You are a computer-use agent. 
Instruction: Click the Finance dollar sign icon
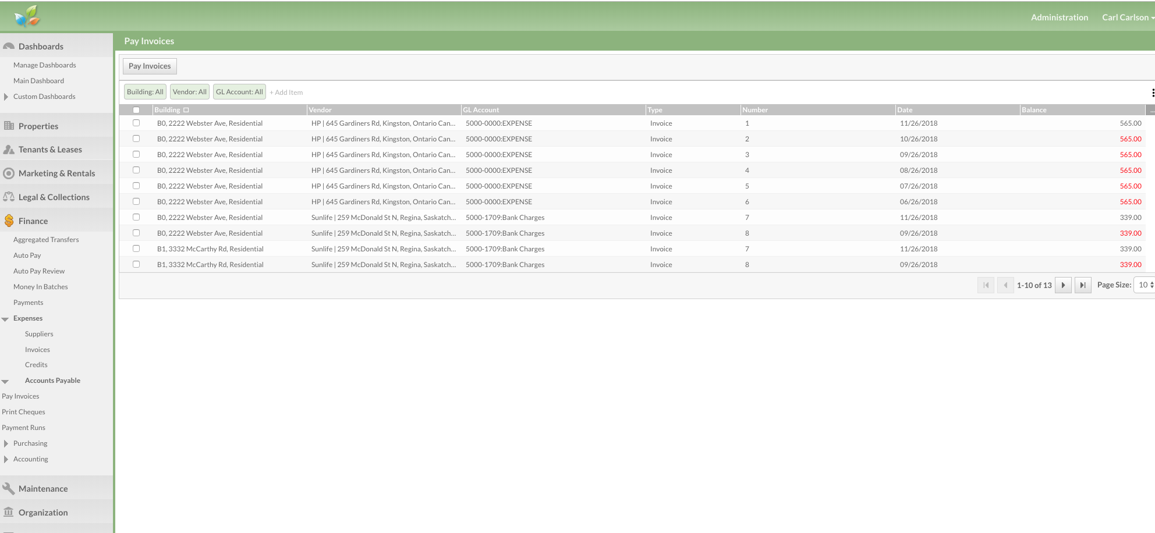click(9, 221)
